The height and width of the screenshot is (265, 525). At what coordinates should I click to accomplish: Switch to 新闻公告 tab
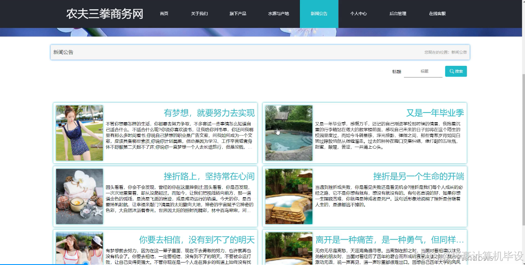point(319,13)
